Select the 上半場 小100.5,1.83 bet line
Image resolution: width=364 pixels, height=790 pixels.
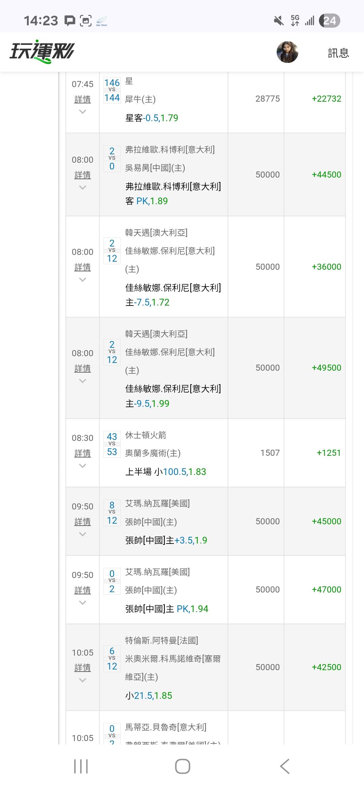coord(165,472)
